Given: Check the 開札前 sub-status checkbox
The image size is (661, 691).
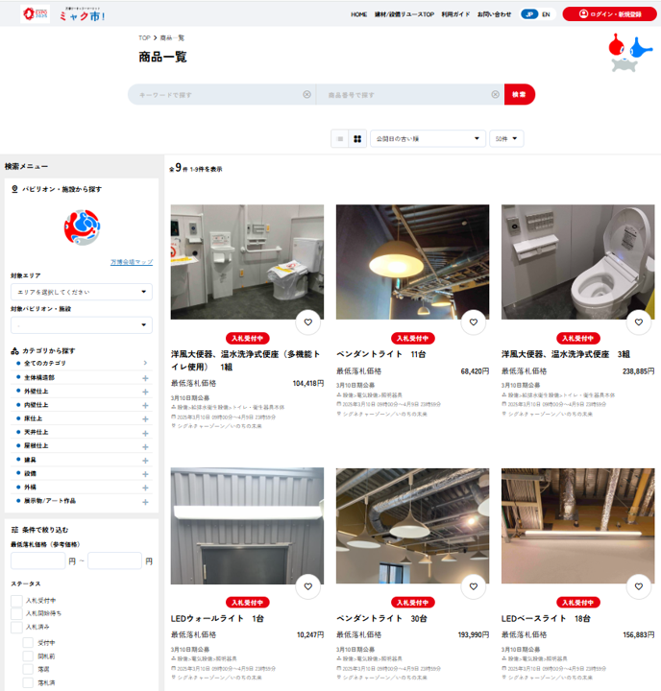Looking at the screenshot, I should (28, 656).
